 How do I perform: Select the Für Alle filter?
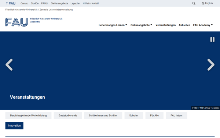(x=154, y=116)
